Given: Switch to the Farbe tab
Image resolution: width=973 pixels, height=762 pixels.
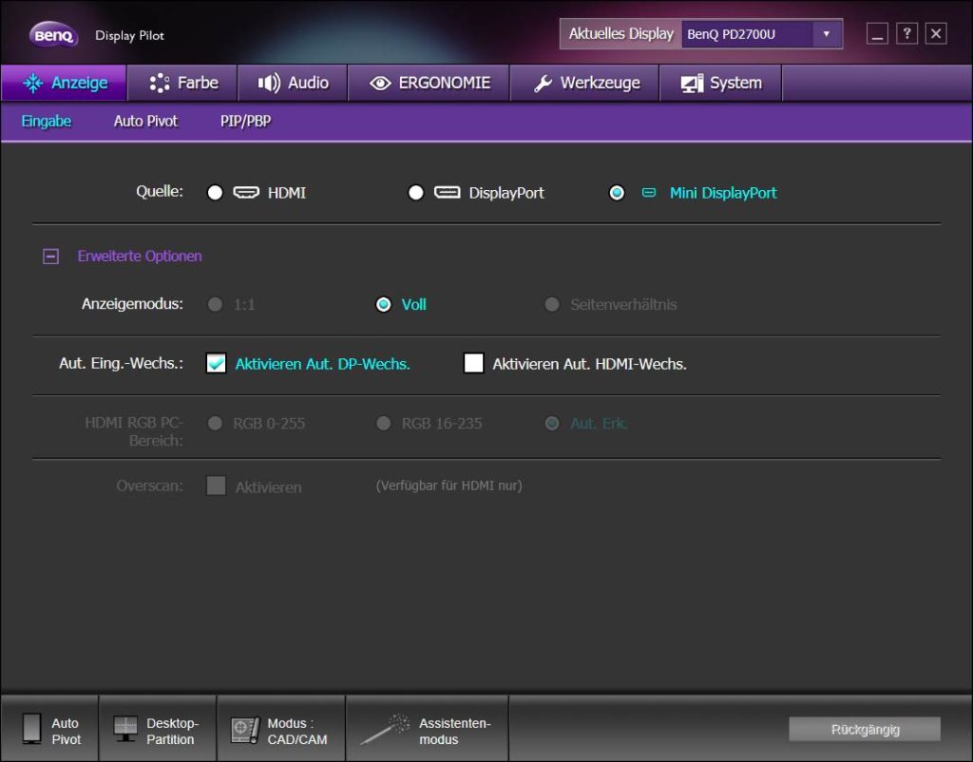Looking at the screenshot, I should [x=183, y=83].
